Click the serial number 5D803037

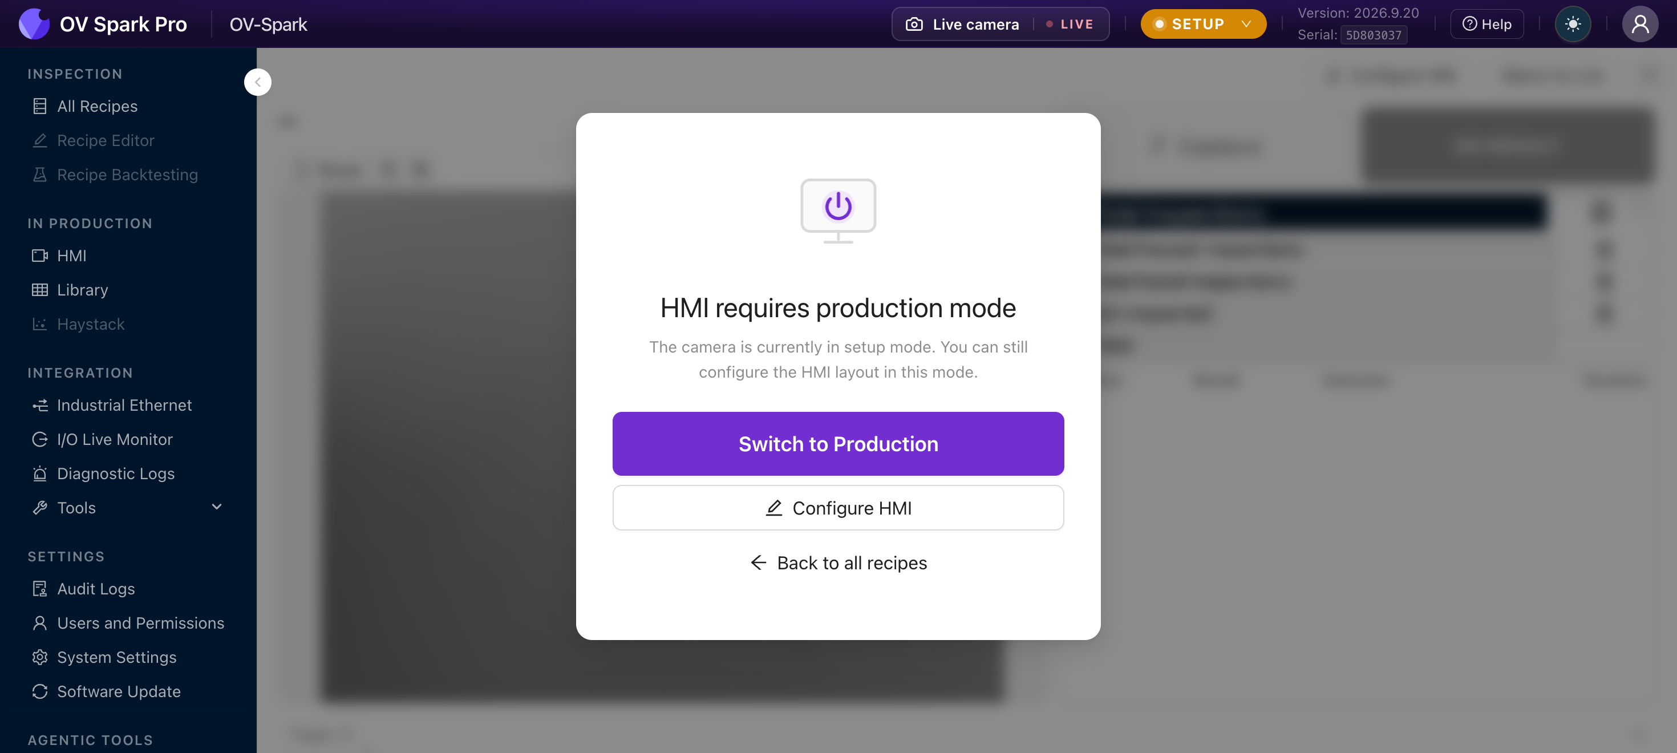pyautogui.click(x=1374, y=35)
